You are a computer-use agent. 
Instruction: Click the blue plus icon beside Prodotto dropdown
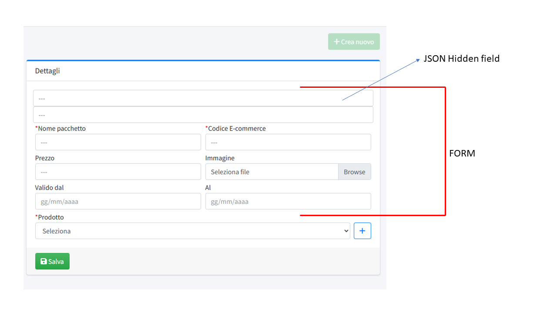click(x=362, y=230)
